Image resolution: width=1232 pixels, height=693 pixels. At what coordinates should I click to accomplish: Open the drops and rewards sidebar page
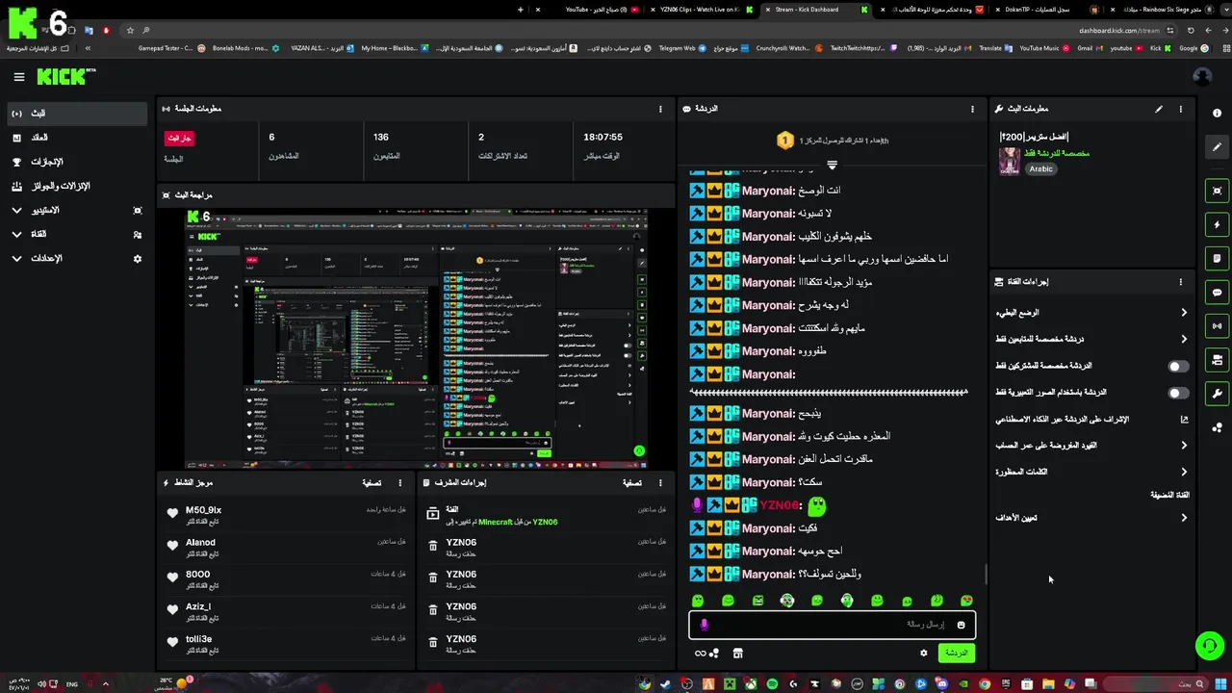coord(77,186)
